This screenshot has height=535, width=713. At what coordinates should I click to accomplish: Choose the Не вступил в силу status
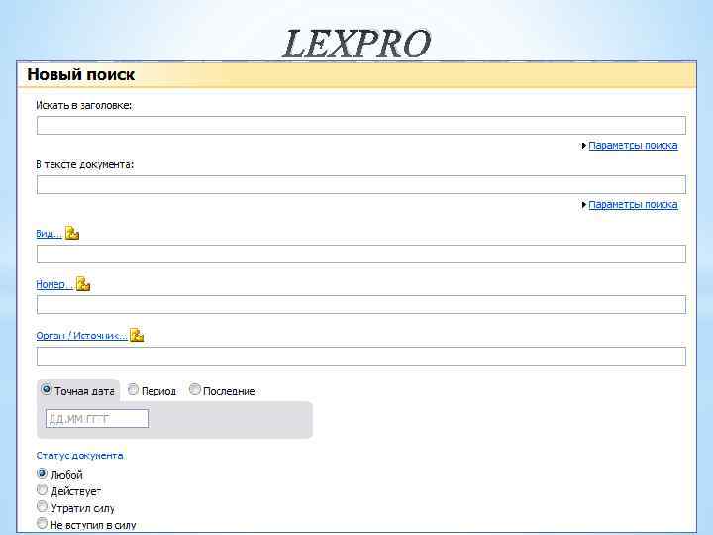42,523
